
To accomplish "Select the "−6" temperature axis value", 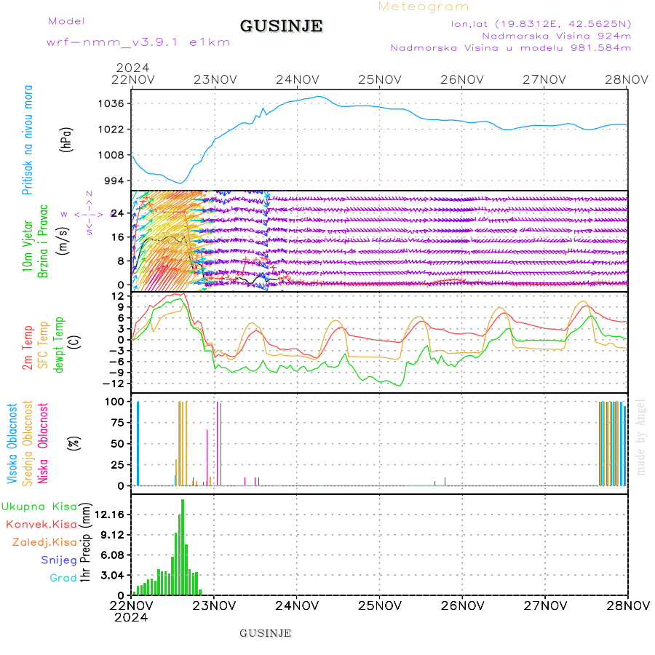I will pos(116,362).
